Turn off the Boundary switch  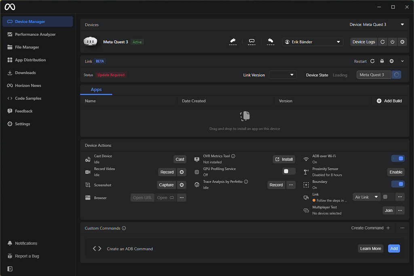[398, 184]
